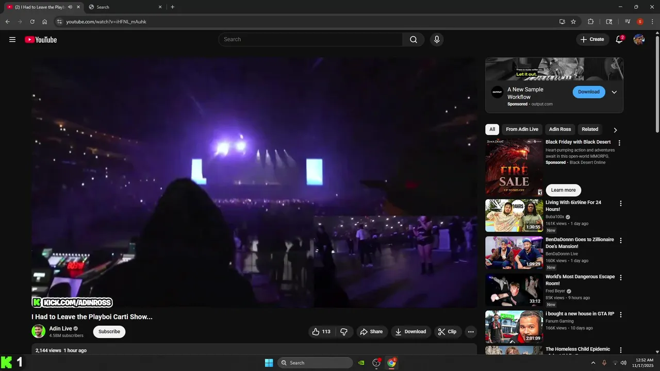Viewport: 660px width, 371px height.
Task: Open Create menu
Action: (x=592, y=40)
